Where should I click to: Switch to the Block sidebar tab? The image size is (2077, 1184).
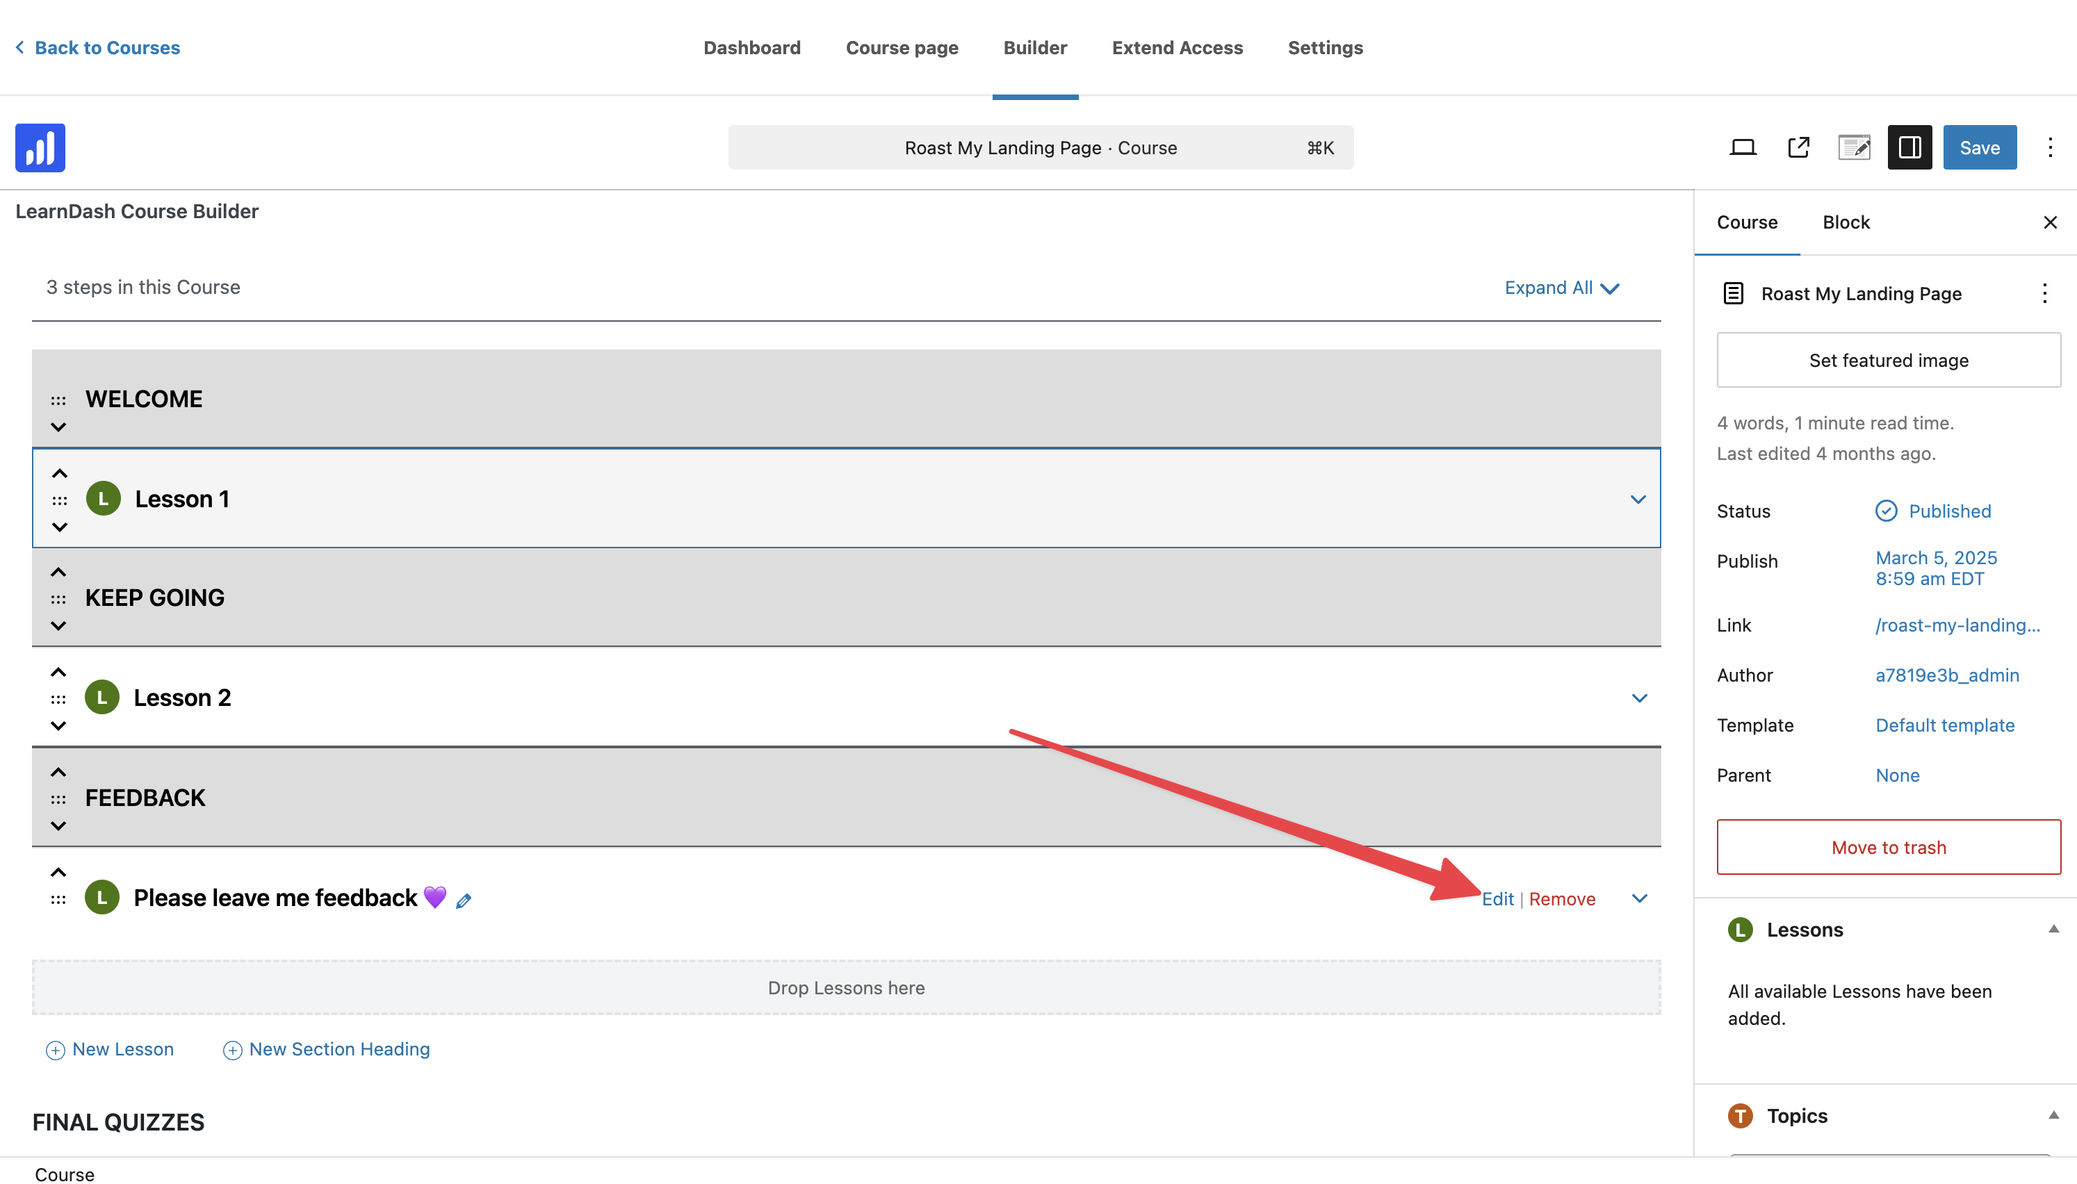[x=1846, y=222]
